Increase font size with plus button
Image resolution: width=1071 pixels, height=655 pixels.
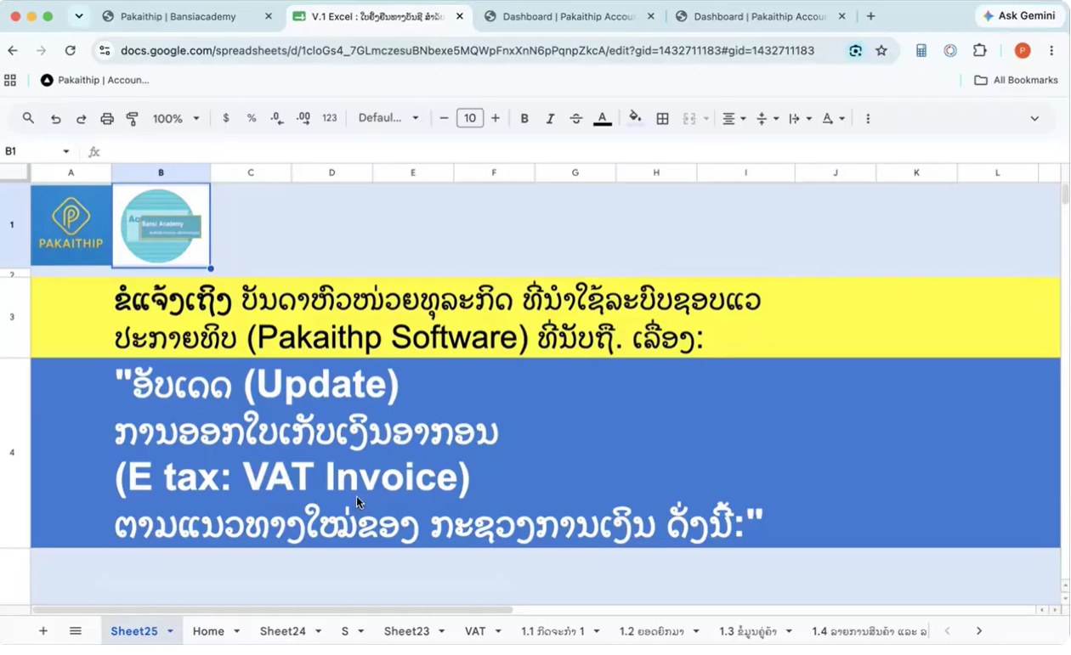coord(496,119)
